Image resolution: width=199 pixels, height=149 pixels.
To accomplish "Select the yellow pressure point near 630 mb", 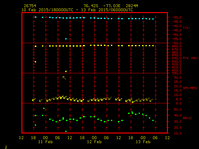I will 35,62.
